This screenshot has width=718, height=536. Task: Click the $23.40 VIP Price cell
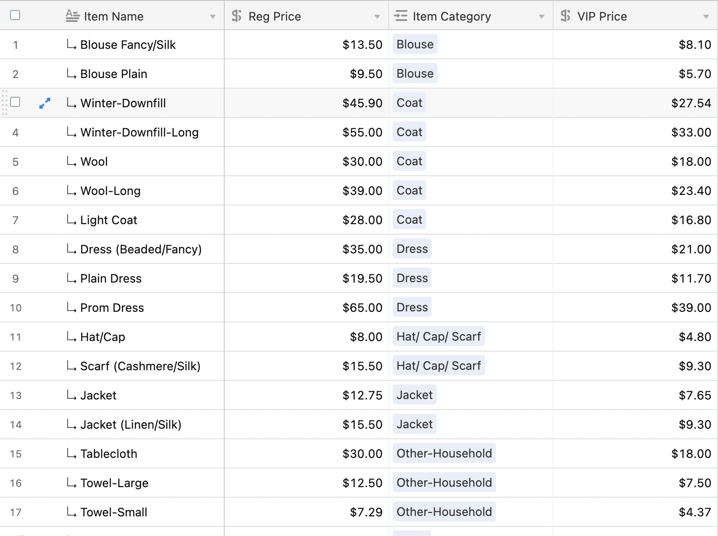click(635, 191)
